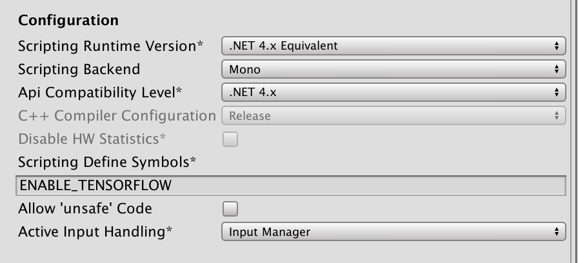Image resolution: width=578 pixels, height=263 pixels.
Task: Click the arrows icon on the .NET 4.x dropdown
Action: tap(556, 93)
